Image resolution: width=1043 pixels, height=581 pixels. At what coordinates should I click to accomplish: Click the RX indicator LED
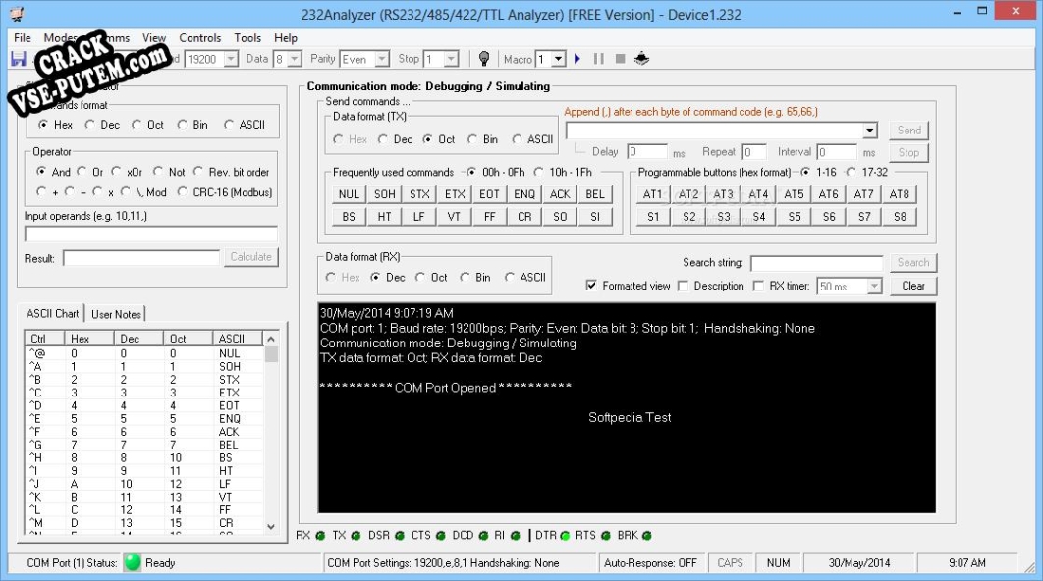(320, 535)
